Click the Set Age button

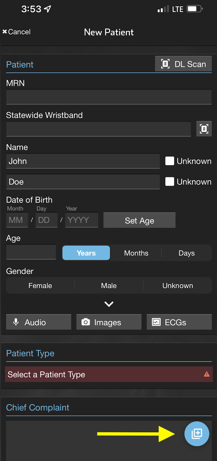pos(139,220)
